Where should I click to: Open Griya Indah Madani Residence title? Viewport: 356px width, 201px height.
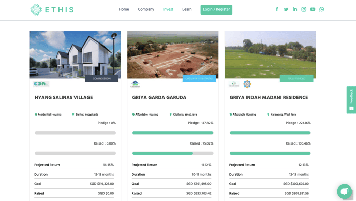point(269,97)
